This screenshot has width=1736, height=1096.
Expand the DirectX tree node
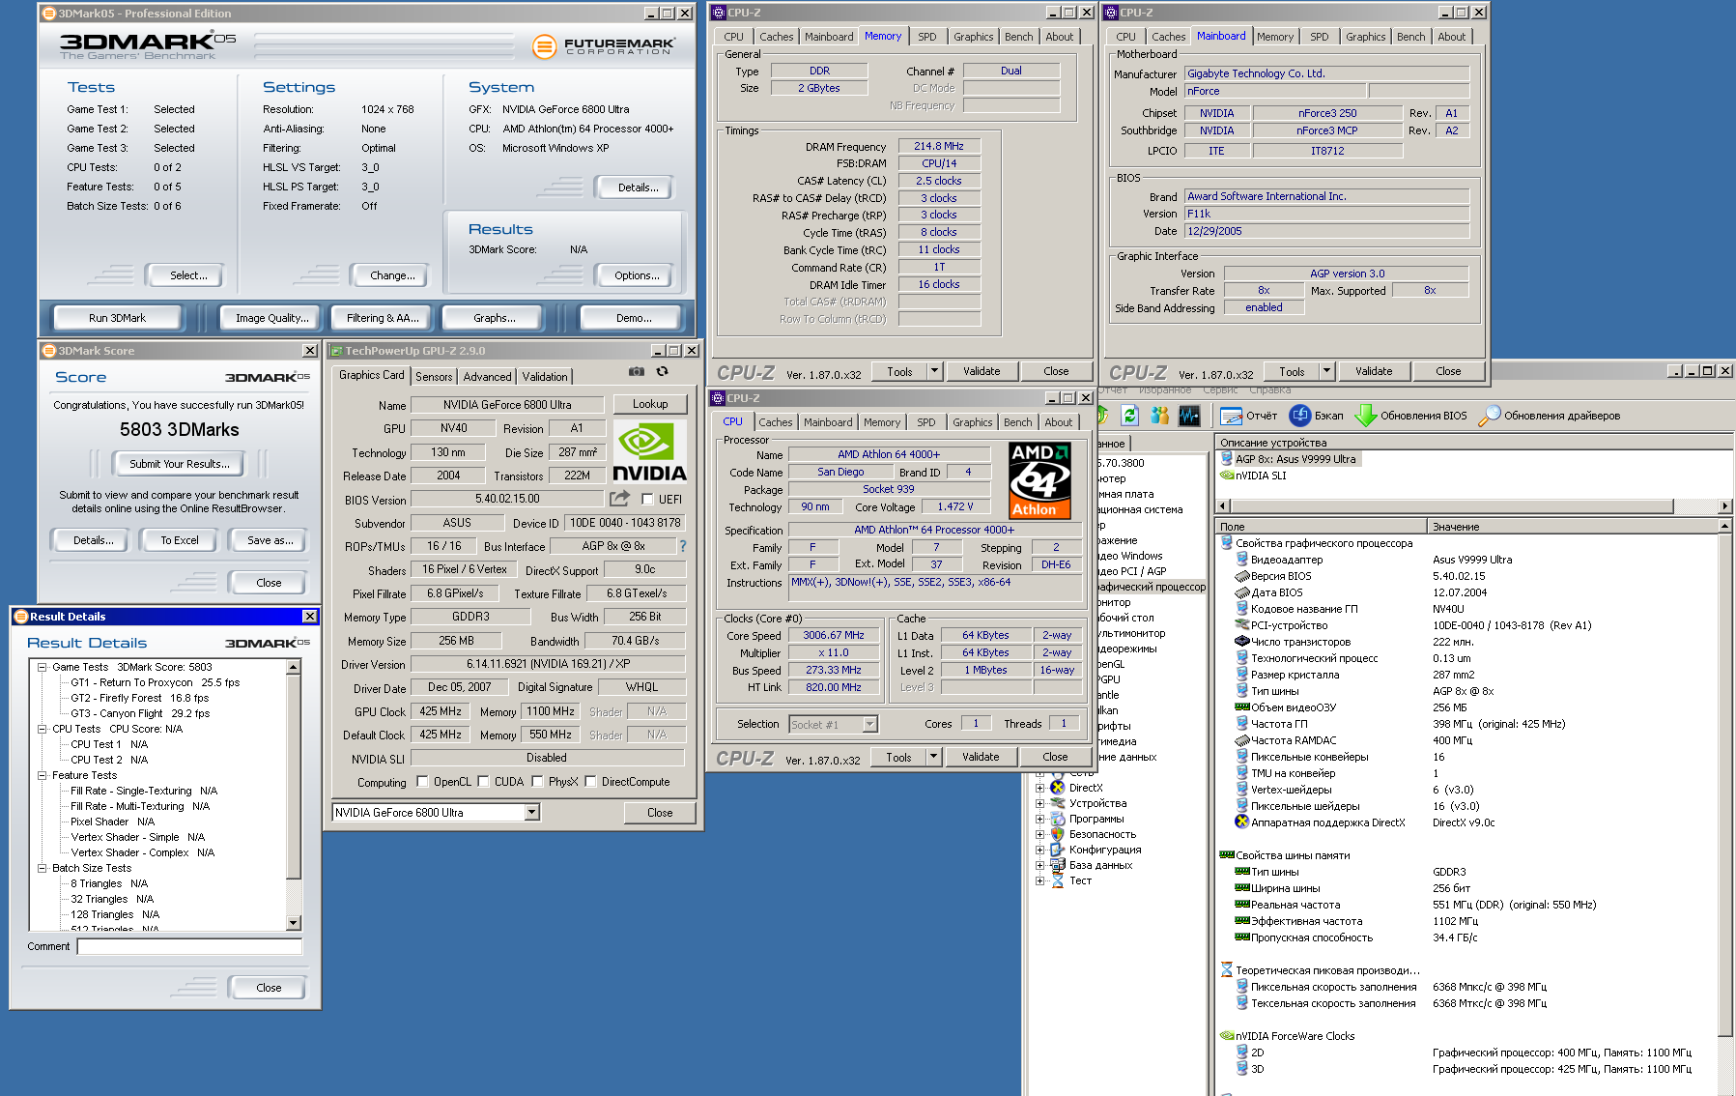(x=1040, y=788)
